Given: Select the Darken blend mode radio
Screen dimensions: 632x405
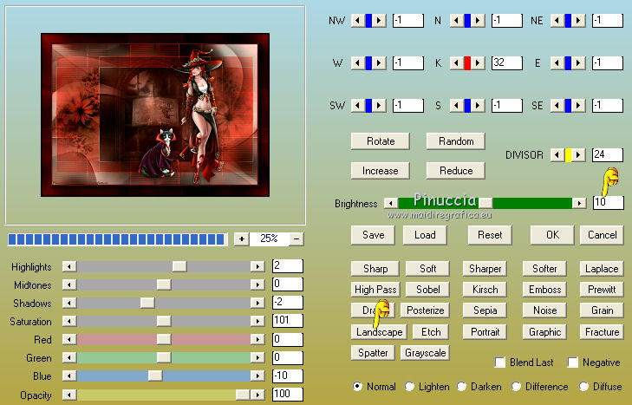Looking at the screenshot, I should point(461,387).
